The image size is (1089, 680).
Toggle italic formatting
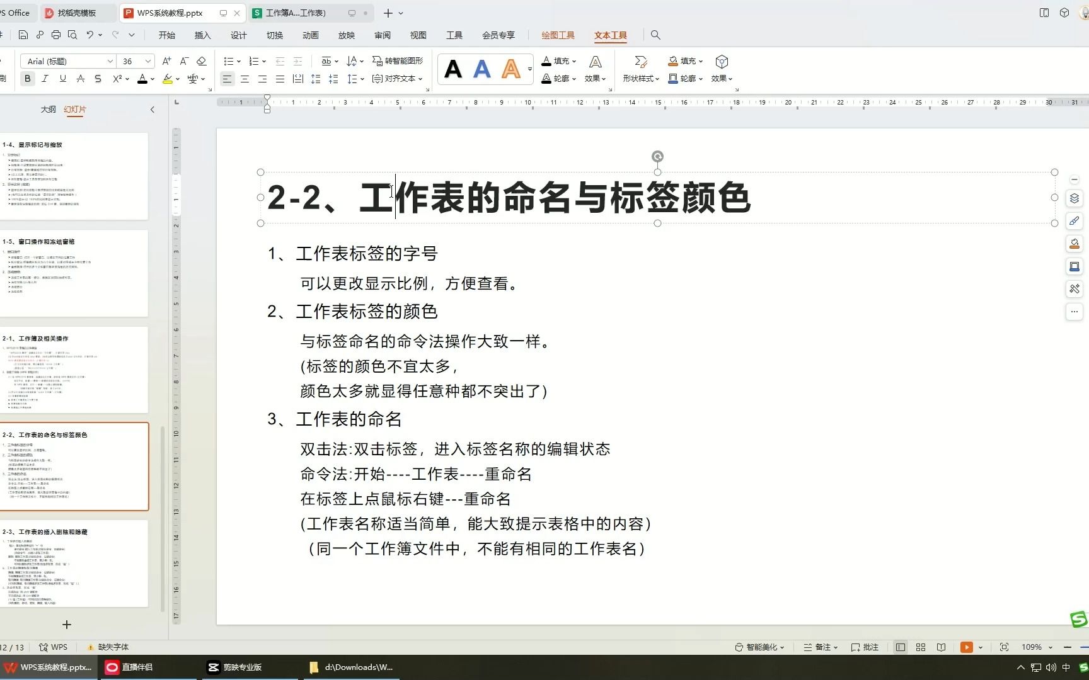(45, 78)
